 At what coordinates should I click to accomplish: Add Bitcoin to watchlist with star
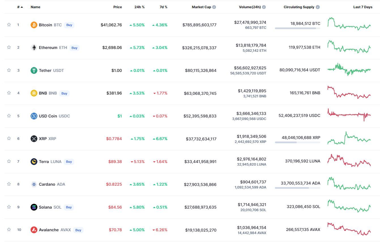point(9,25)
